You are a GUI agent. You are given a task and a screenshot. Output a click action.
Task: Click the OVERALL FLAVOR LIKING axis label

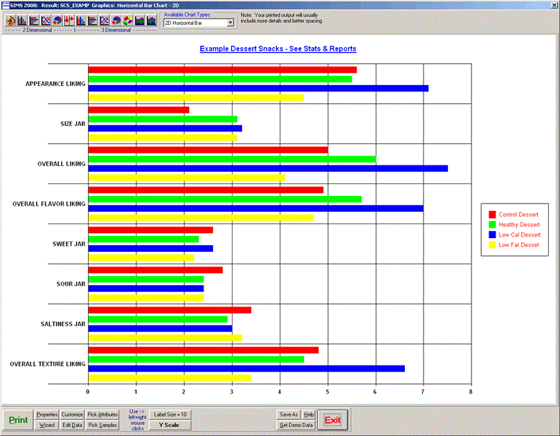[x=49, y=203]
